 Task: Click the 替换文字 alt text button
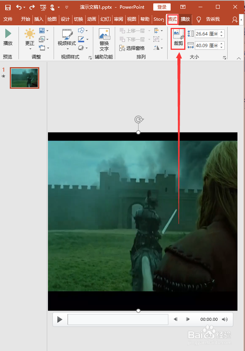point(104,40)
